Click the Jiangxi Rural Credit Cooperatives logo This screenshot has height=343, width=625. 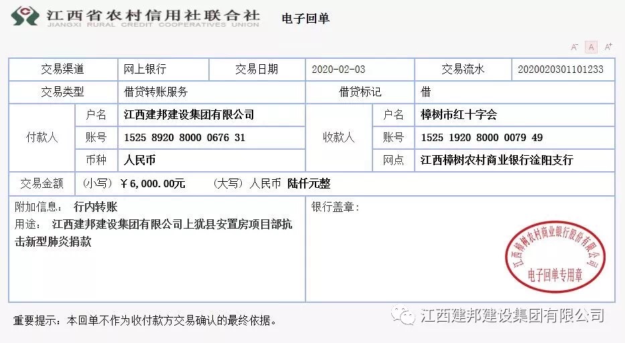click(25, 16)
